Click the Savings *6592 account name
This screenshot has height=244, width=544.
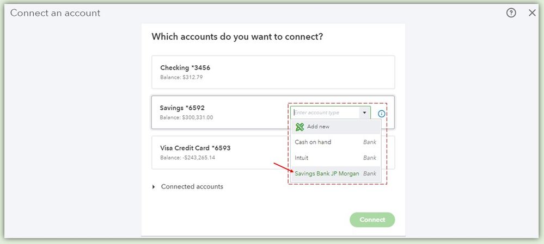click(182, 108)
